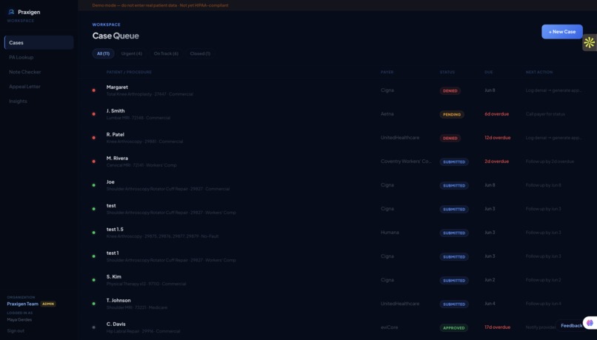597x340 pixels.
Task: Select the All (11) filter tab
Action: [103, 53]
